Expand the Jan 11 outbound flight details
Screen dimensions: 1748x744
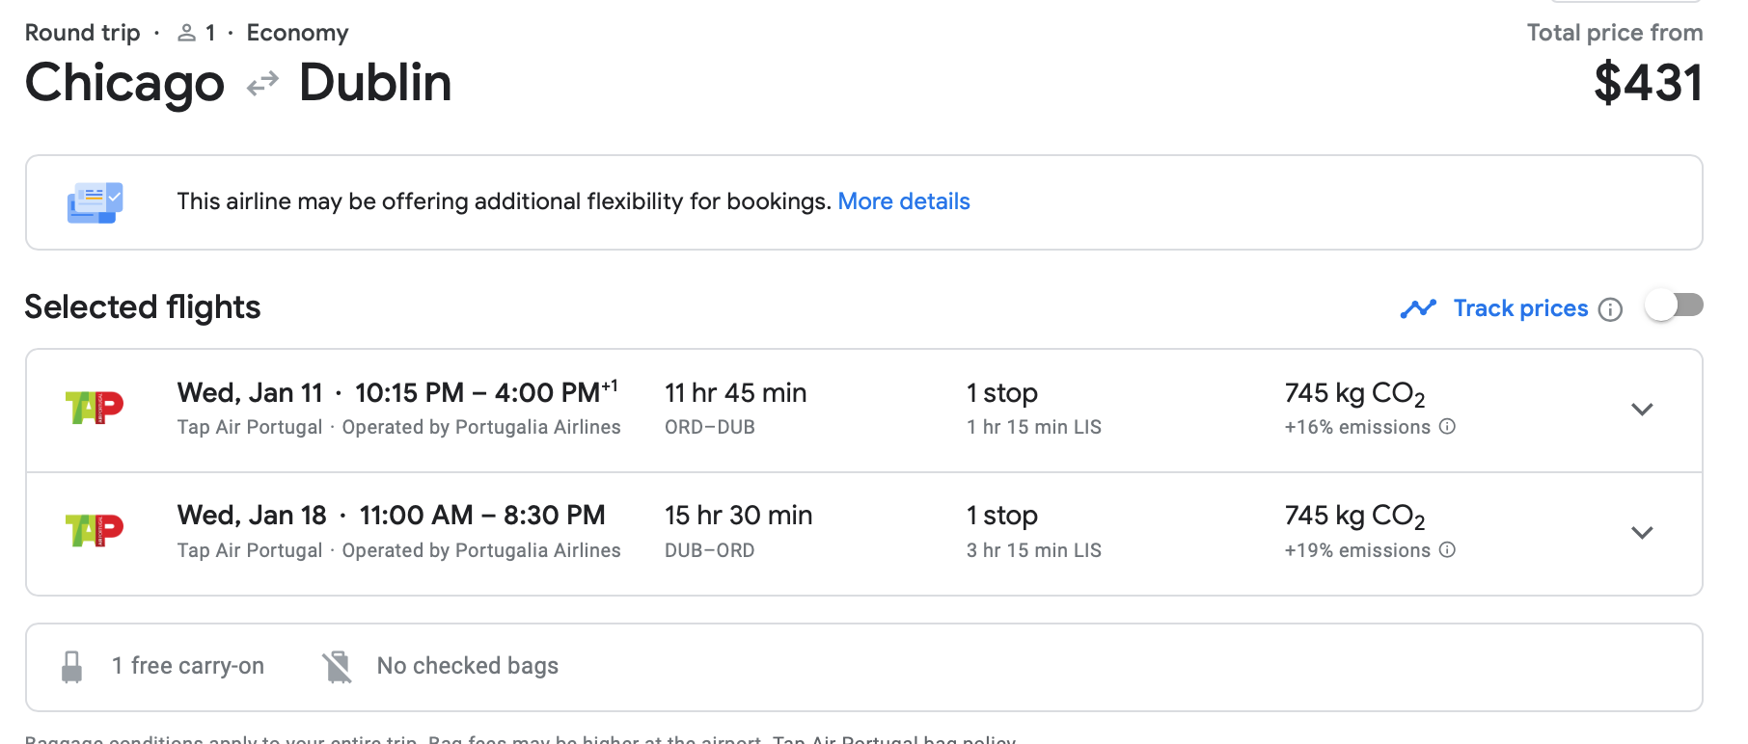(1642, 410)
